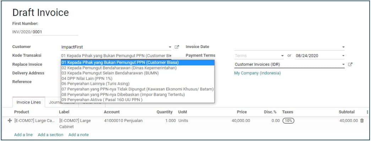Click the Units UoM cell
Viewport: 371px width, 141px height.
click(183, 121)
